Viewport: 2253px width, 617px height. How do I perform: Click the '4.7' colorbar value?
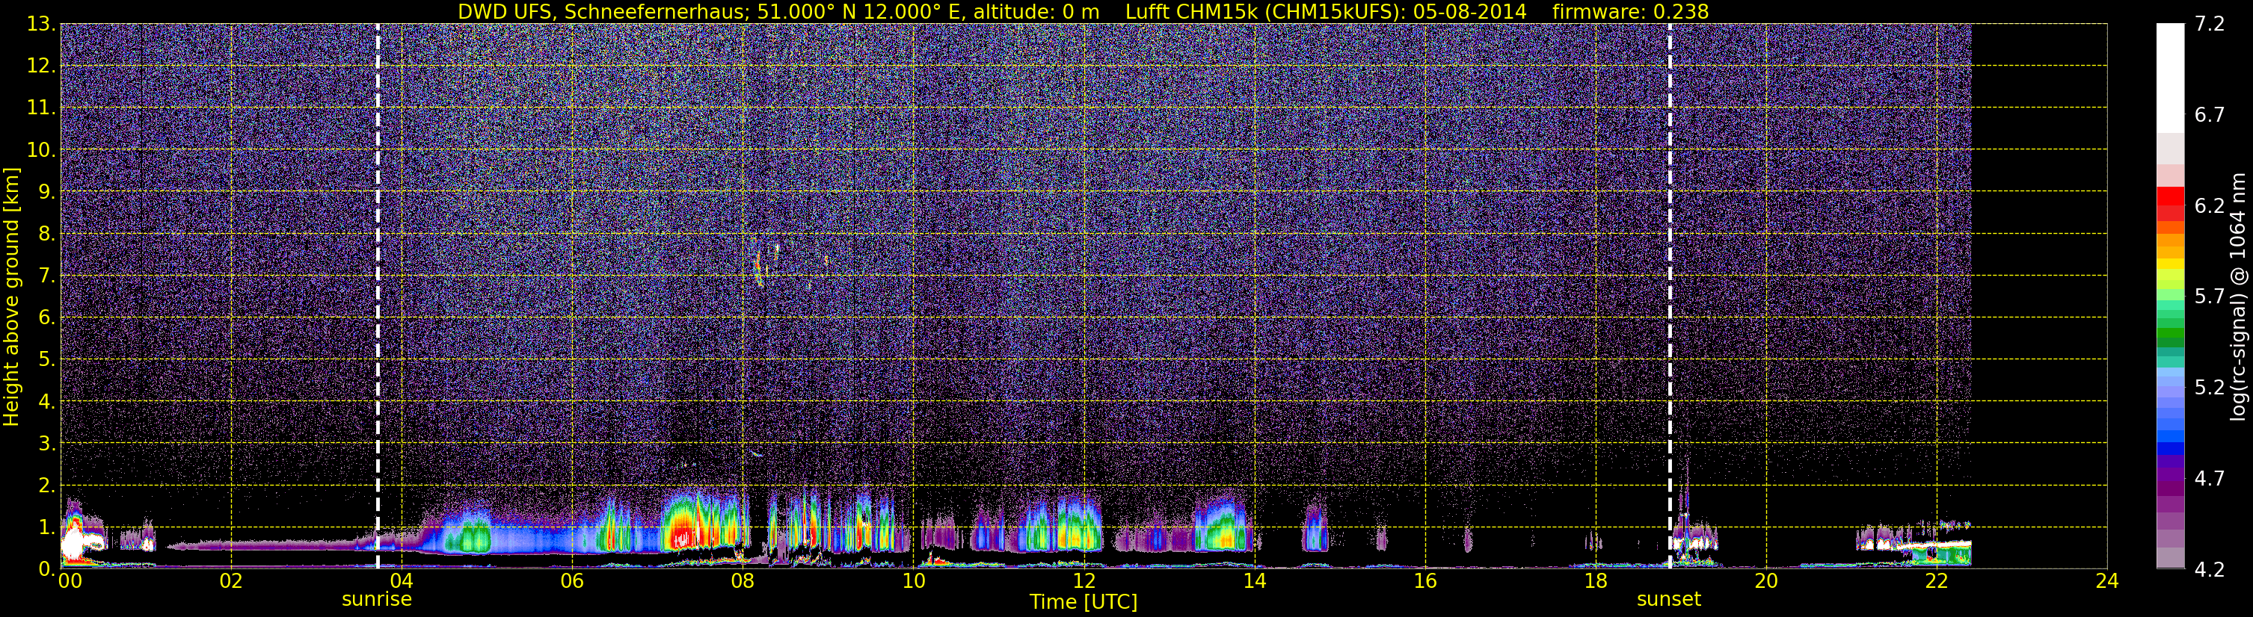(x=2210, y=479)
